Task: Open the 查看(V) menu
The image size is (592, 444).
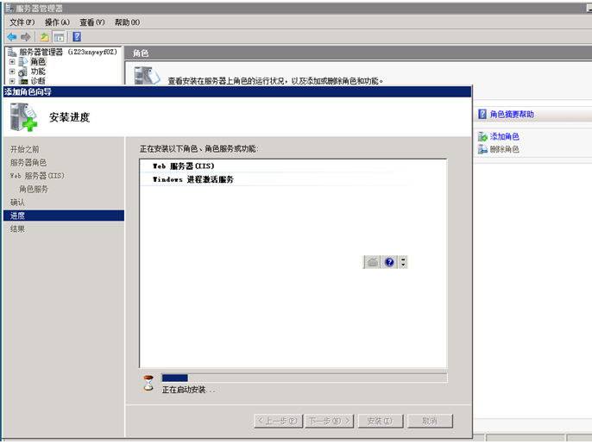Action: point(91,22)
